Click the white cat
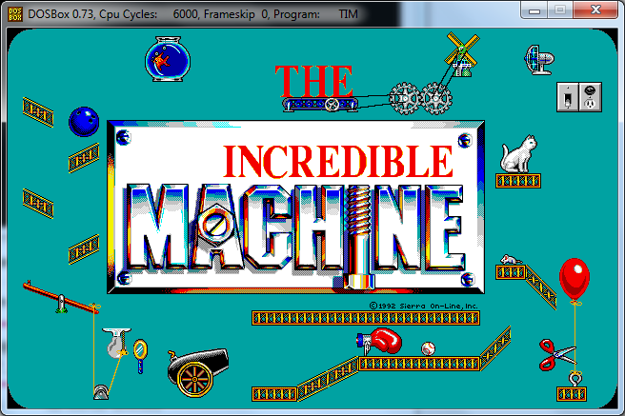This screenshot has width=625, height=416. pyautogui.click(x=518, y=154)
